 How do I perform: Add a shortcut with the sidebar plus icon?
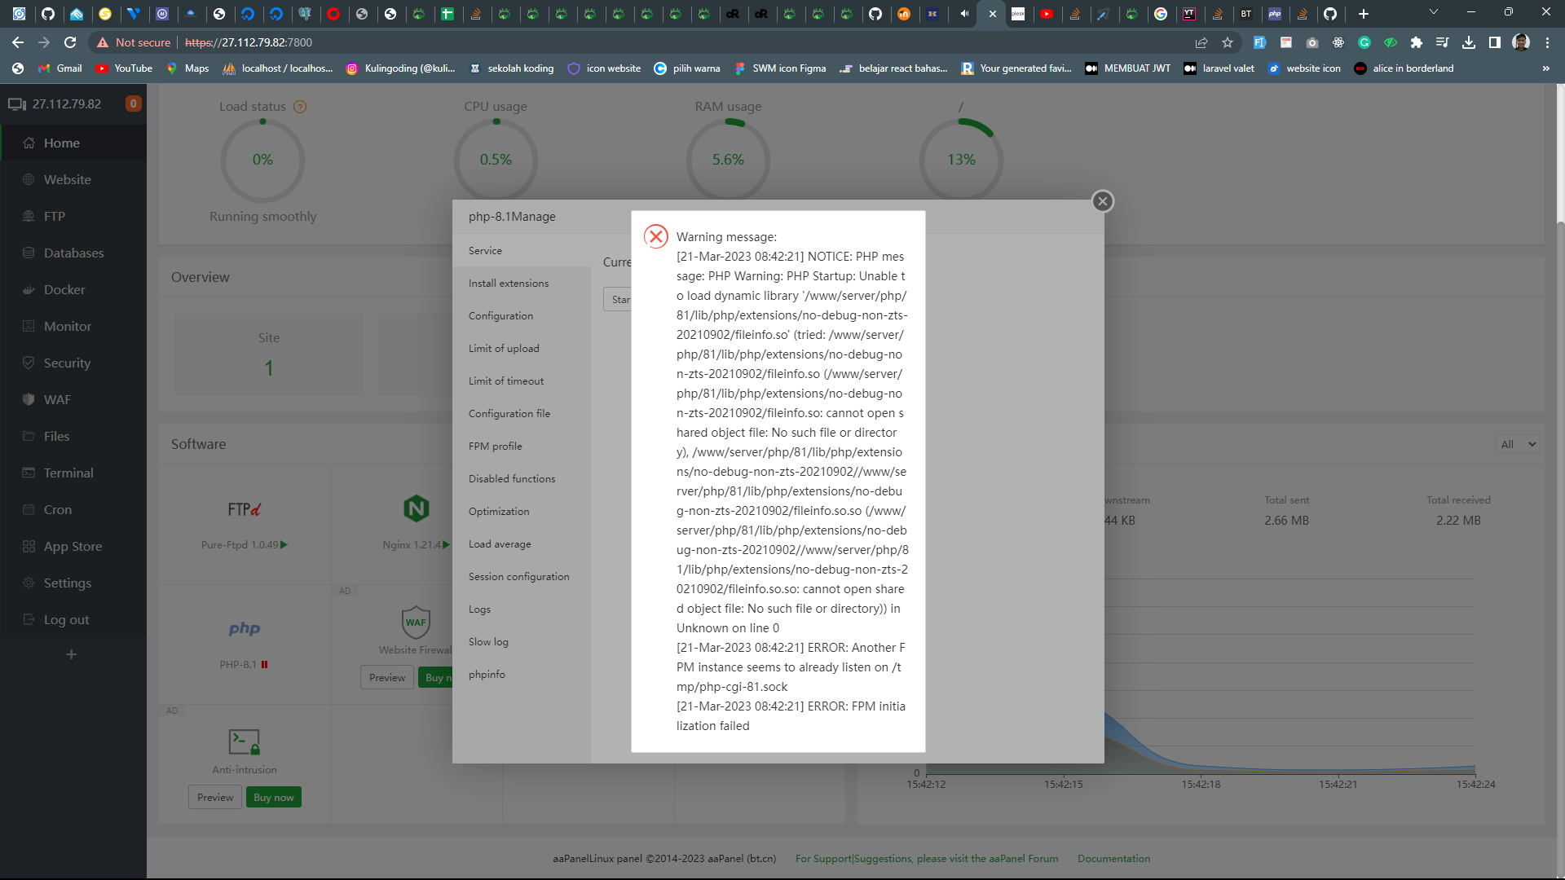point(71,654)
